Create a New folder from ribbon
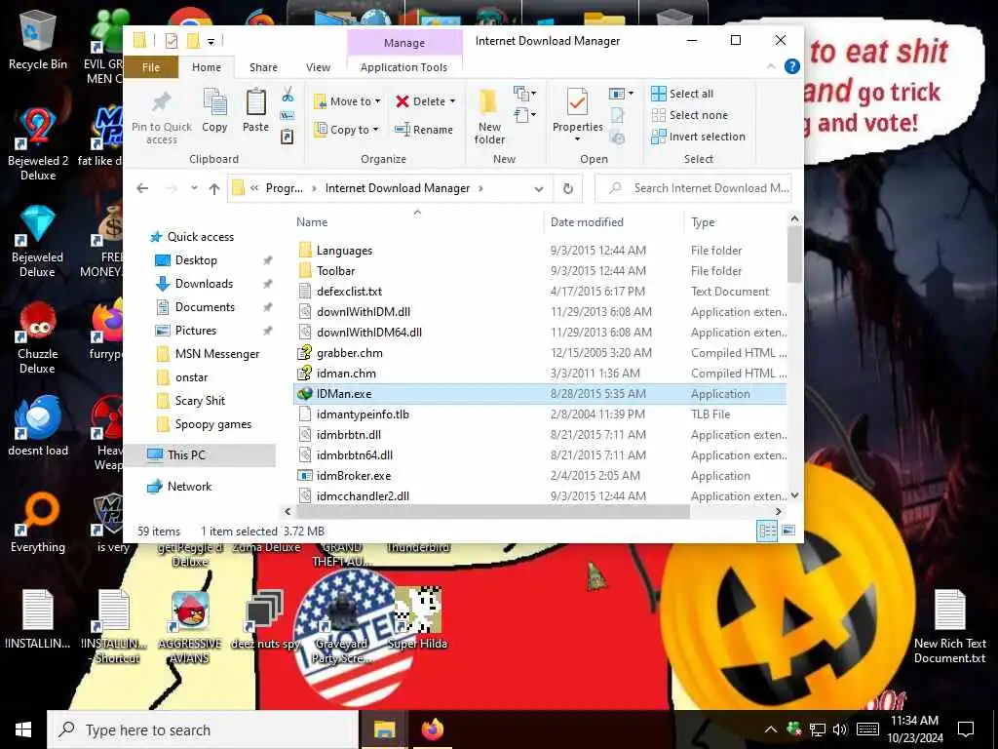Screen dimensions: 998x749 [489, 117]
